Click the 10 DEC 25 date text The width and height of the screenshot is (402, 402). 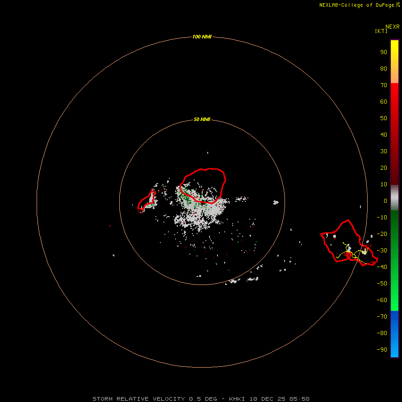(x=268, y=399)
